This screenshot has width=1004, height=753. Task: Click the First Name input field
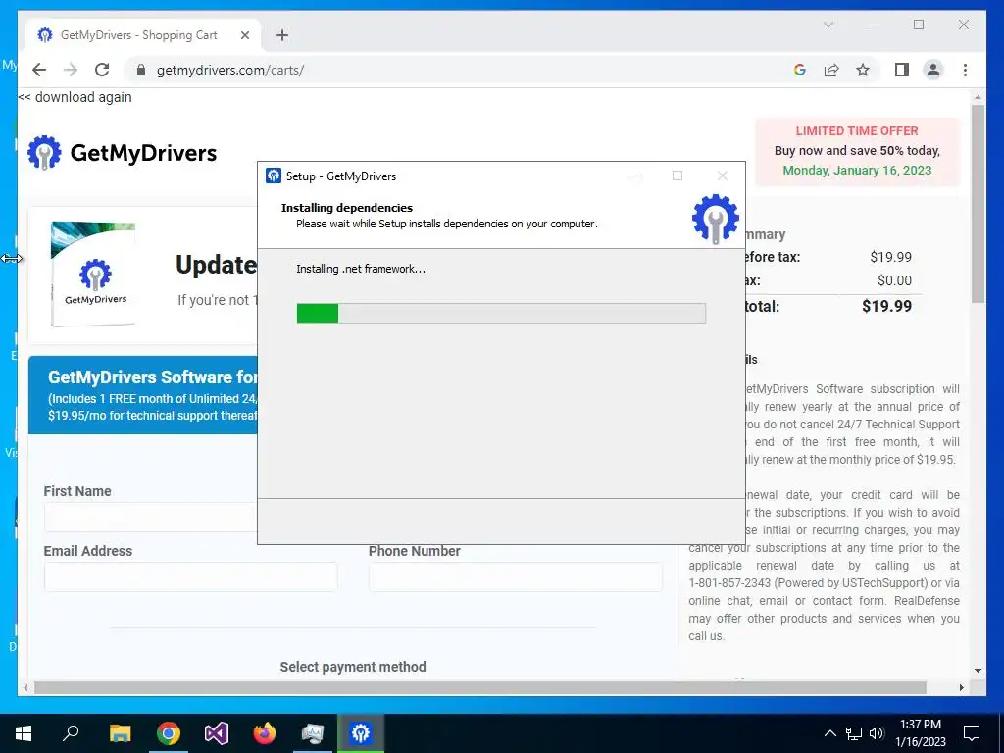[151, 518]
